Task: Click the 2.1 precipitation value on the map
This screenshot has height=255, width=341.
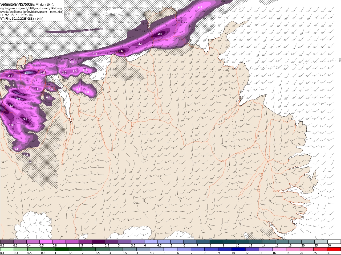Action: [140, 44]
